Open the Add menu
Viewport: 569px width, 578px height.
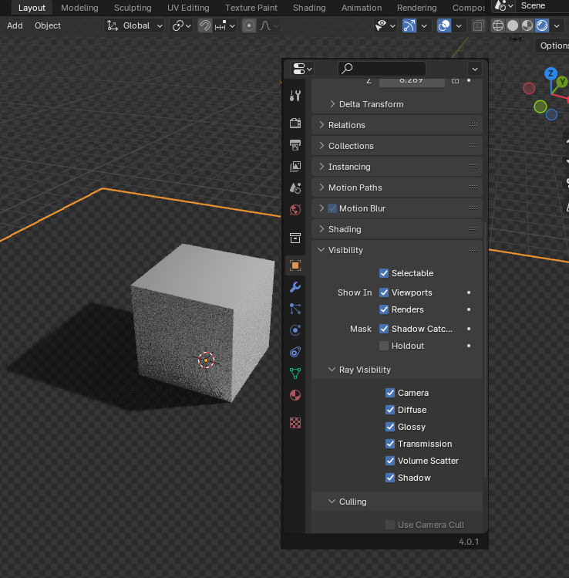15,25
